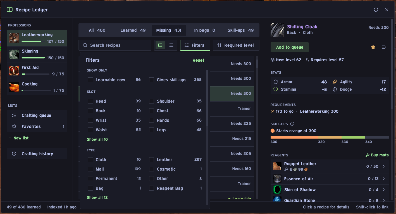Click the skill-ups info icon
Screen dimensions: 396x214
(292, 124)
